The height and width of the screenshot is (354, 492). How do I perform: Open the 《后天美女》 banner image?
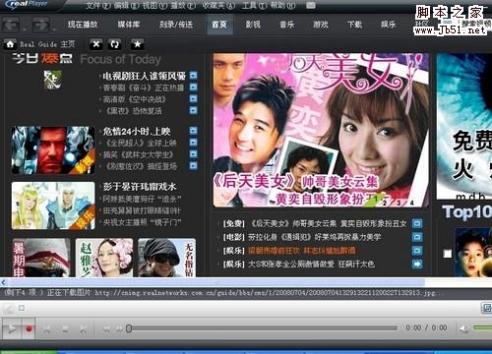(x=321, y=130)
